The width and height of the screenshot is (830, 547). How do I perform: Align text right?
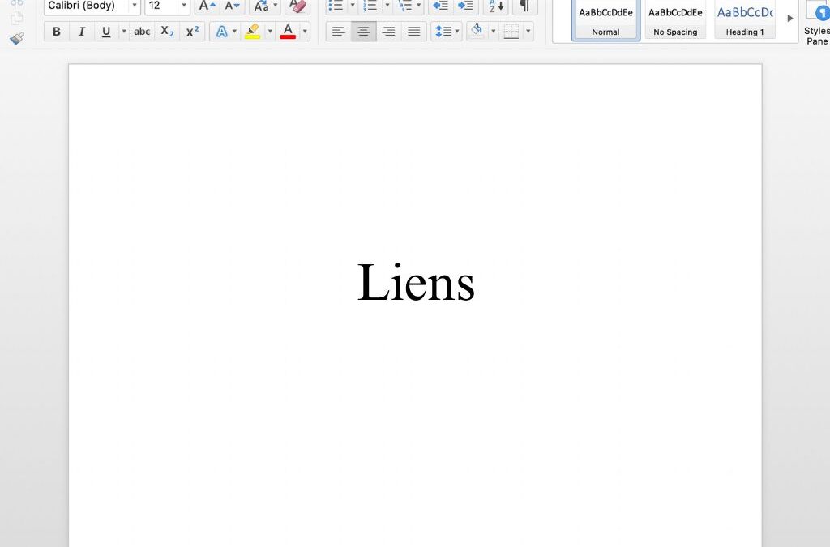click(388, 32)
